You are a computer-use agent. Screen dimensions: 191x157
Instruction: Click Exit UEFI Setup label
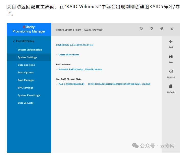[x=25, y=41]
